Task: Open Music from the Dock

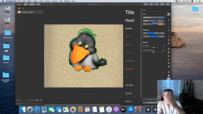Action: pos(109,110)
